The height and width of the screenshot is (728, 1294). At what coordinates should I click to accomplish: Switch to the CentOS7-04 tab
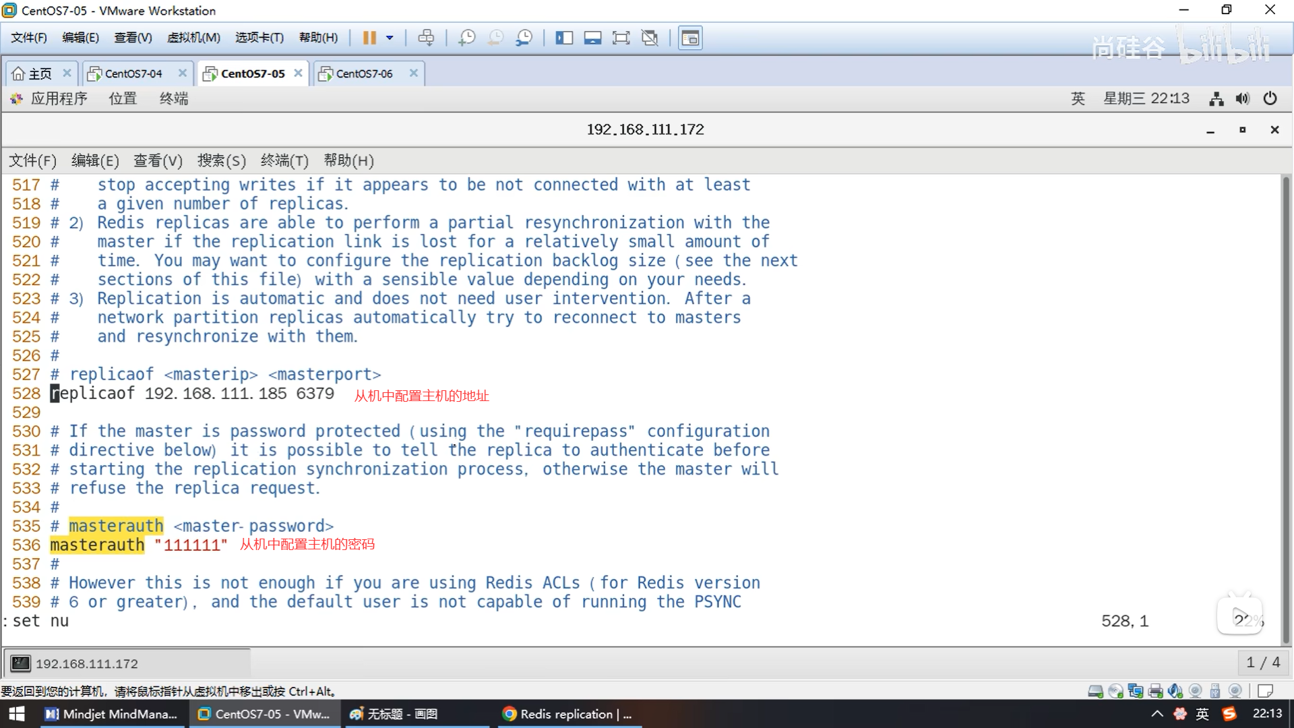tap(133, 73)
